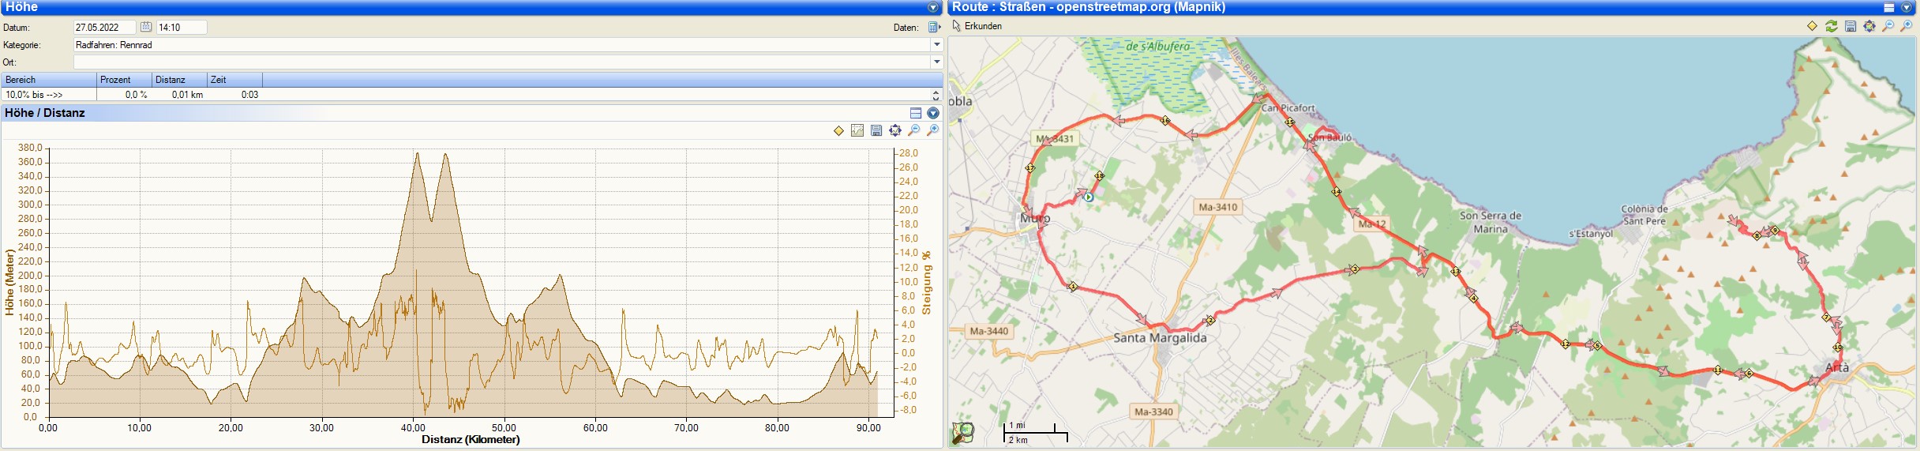Open the Ort dropdown list

pos(937,62)
